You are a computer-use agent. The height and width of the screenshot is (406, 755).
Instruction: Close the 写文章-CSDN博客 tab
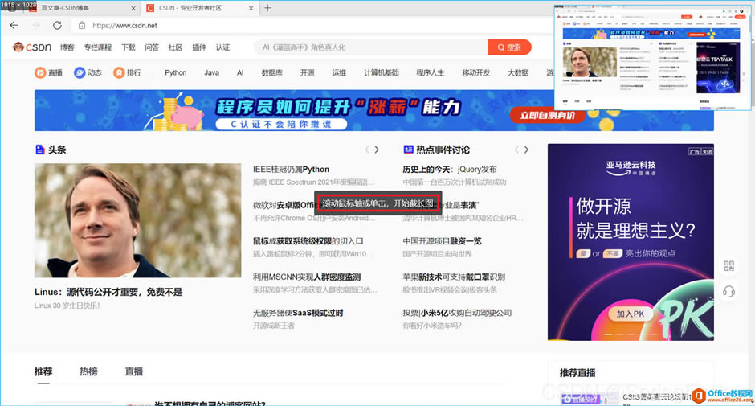pos(133,8)
